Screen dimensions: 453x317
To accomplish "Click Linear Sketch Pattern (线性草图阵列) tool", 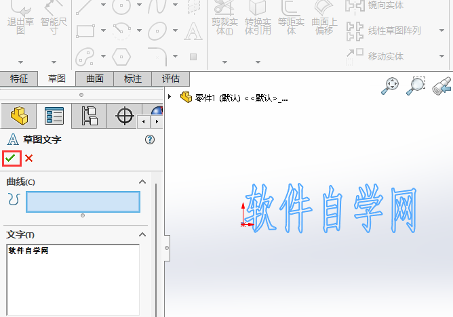I will 383,30.
